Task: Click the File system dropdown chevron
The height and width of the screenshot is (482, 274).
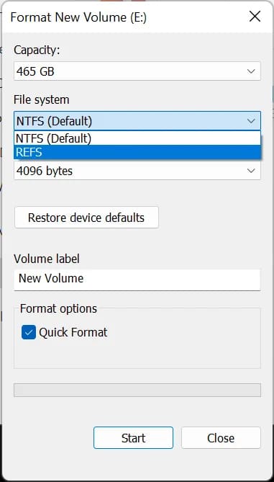Action: tap(251, 121)
